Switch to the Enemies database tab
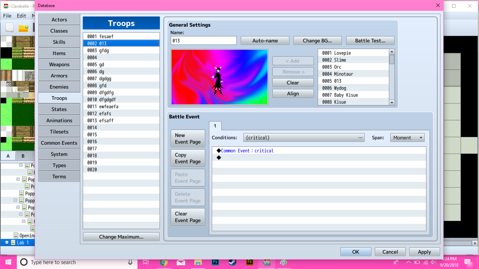Screen dimensions: 479x269 tap(59, 87)
